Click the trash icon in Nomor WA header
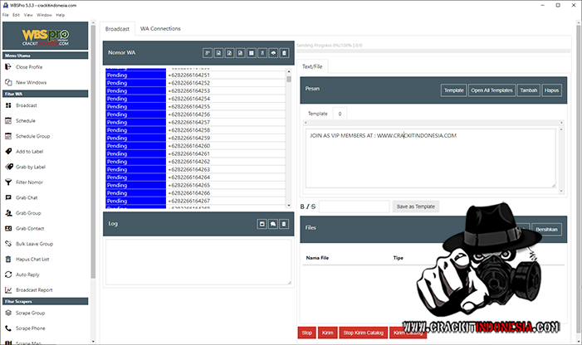 pyautogui.click(x=284, y=53)
